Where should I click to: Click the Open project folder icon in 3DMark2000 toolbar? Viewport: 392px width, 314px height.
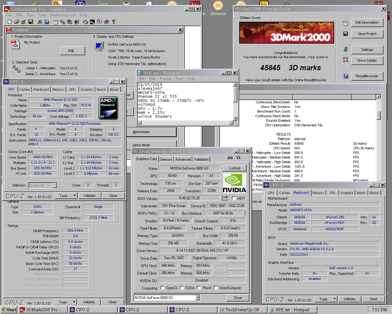17,22
